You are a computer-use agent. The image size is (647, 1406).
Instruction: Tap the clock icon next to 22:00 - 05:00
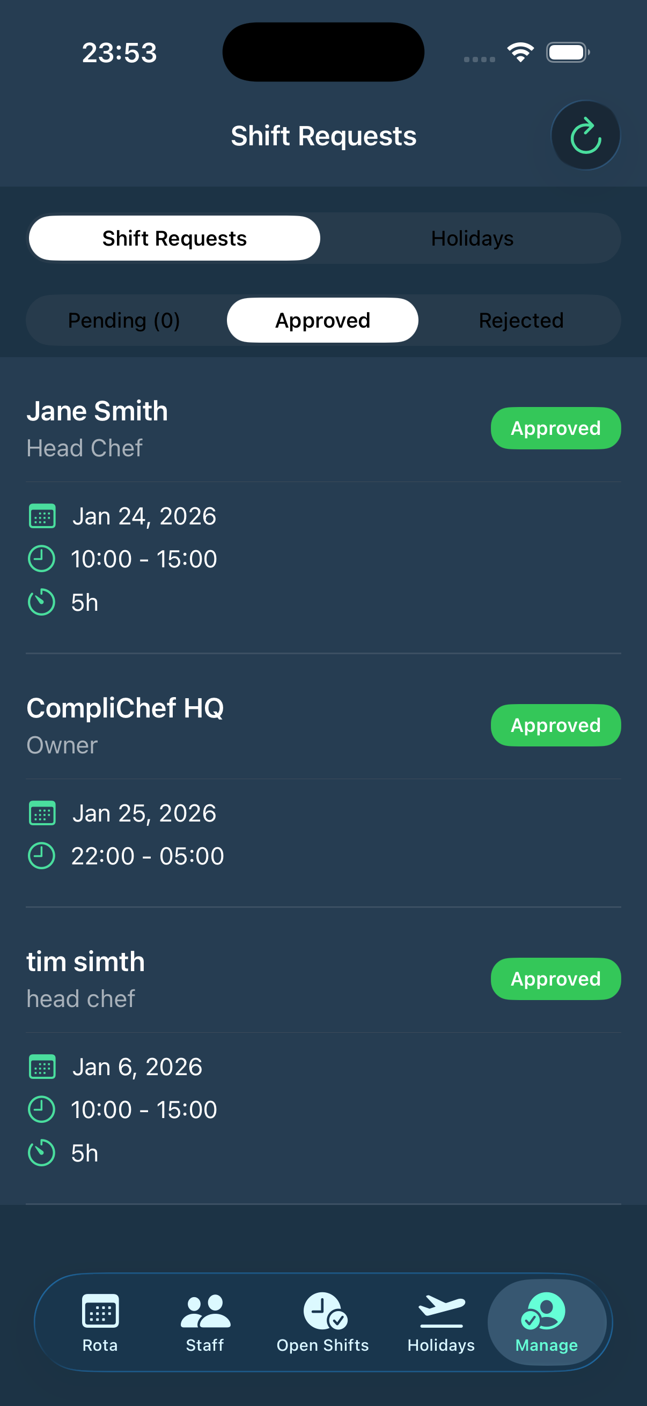41,855
